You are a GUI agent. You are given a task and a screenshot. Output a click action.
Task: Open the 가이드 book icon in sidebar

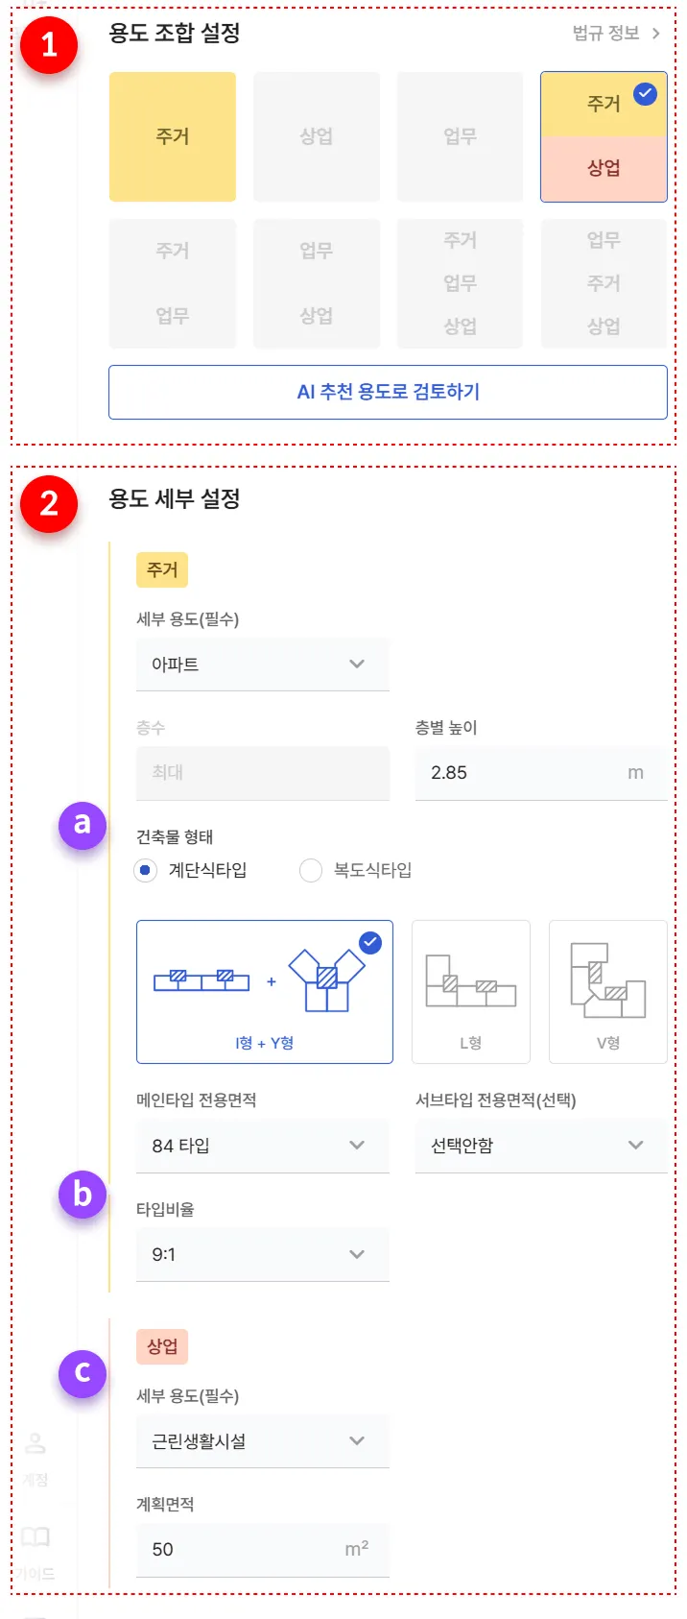click(x=36, y=1536)
